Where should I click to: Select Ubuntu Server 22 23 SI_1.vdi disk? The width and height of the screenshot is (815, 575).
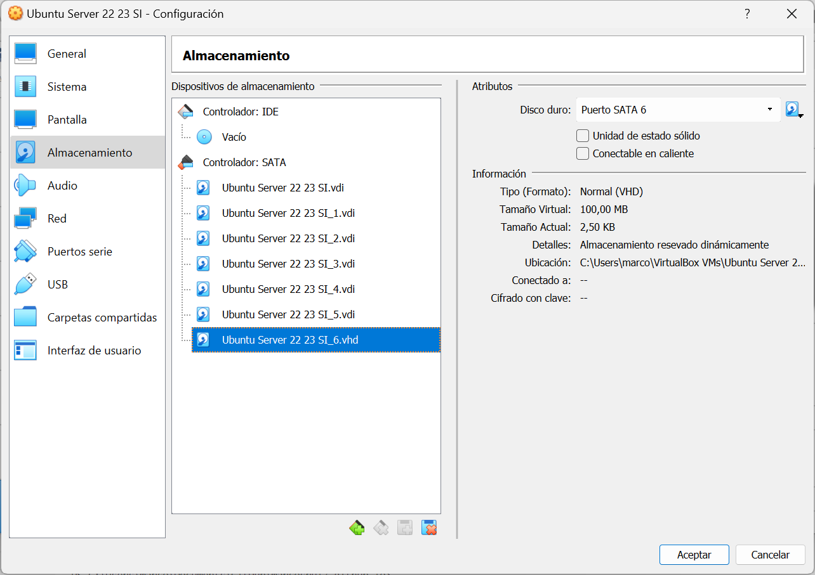(288, 213)
